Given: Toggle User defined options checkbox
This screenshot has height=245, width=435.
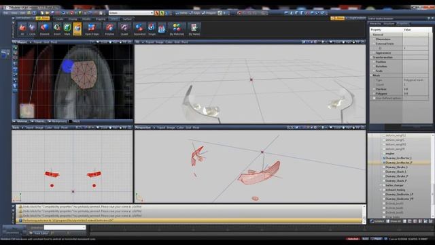Looking at the screenshot, I should (x=374, y=98).
